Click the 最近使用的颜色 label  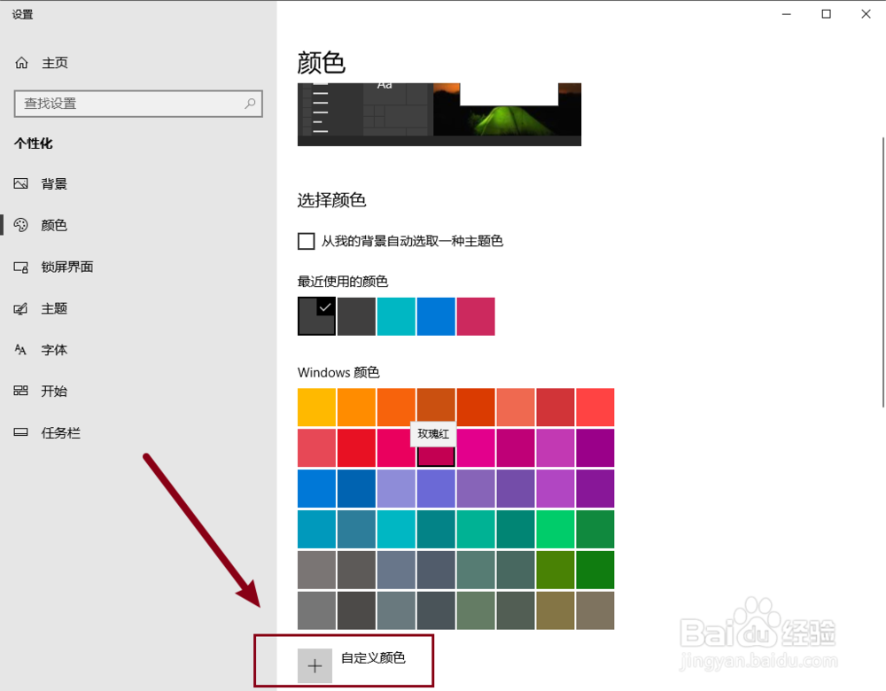[x=342, y=282]
